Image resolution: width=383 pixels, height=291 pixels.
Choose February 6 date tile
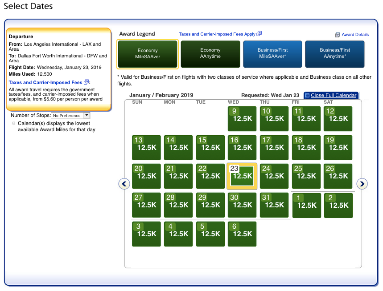tap(242, 234)
